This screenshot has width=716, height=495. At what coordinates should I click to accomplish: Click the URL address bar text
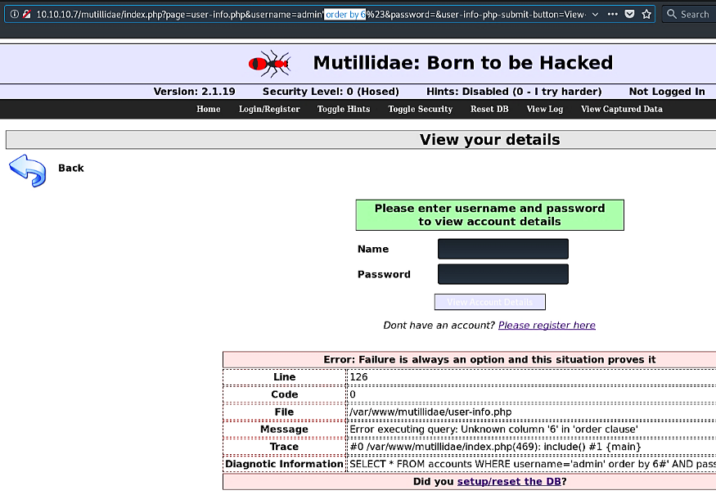tap(311, 14)
